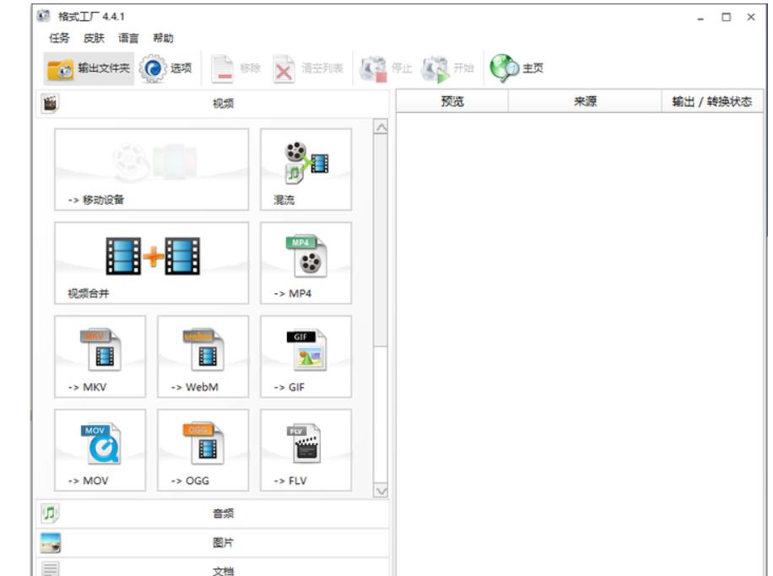Open the 主页 homepage globe button
The height and width of the screenshot is (576, 773).
(x=516, y=68)
